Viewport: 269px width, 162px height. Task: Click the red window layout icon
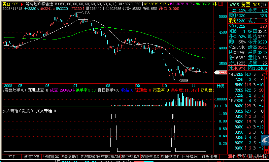(221, 4)
